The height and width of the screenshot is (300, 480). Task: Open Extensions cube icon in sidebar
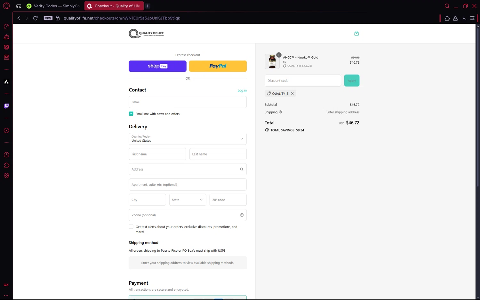click(x=6, y=165)
